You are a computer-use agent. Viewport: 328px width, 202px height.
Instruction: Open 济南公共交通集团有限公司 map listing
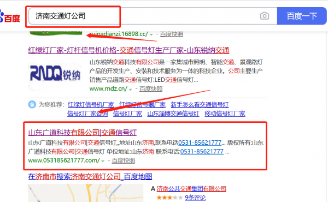[x=191, y=189]
